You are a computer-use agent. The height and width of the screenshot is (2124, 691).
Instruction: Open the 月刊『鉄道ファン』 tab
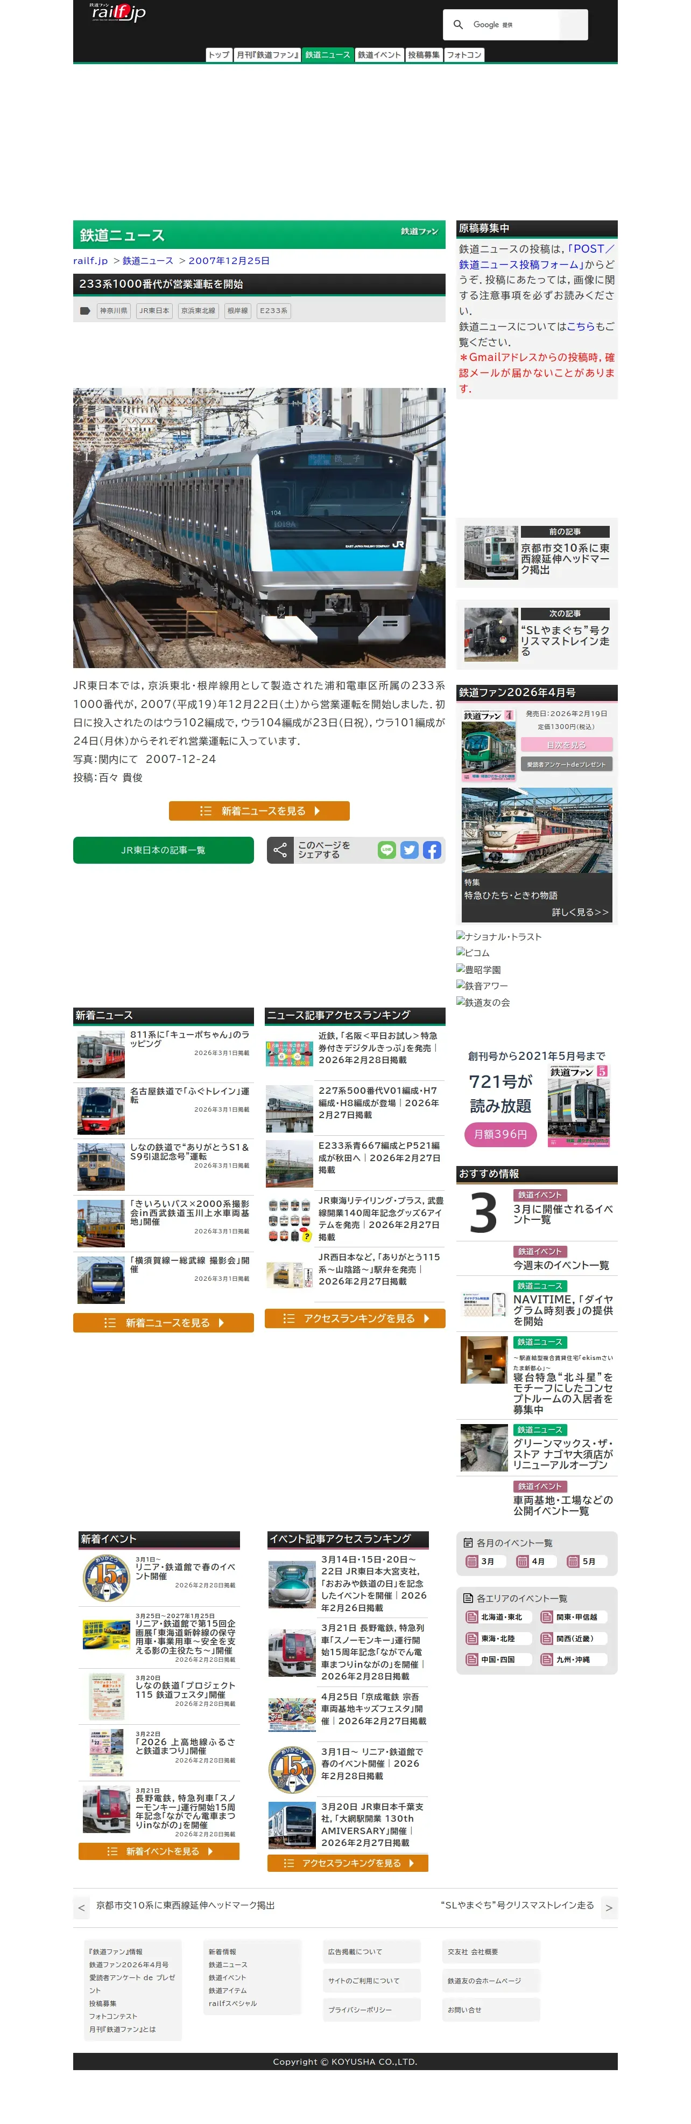coord(267,55)
